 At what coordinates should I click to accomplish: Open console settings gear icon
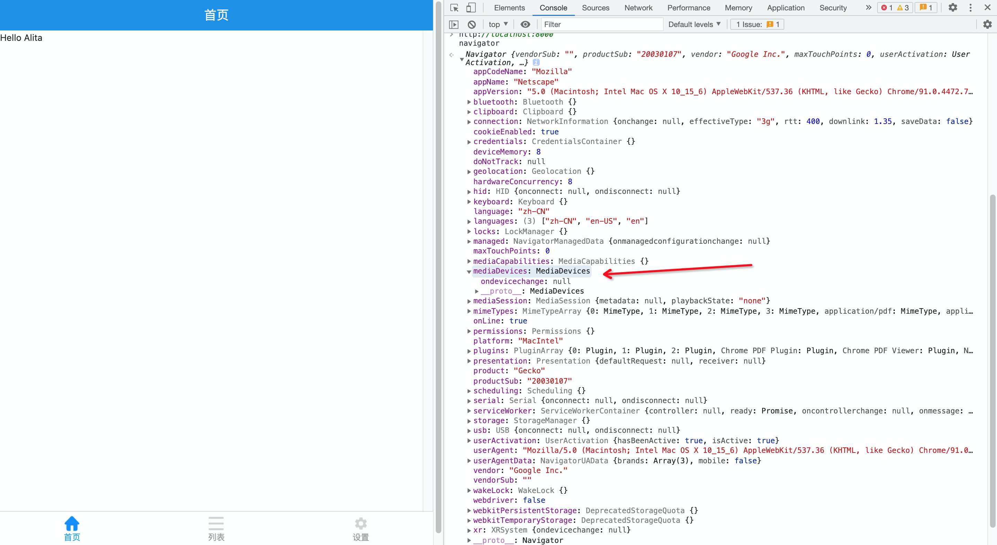(987, 24)
